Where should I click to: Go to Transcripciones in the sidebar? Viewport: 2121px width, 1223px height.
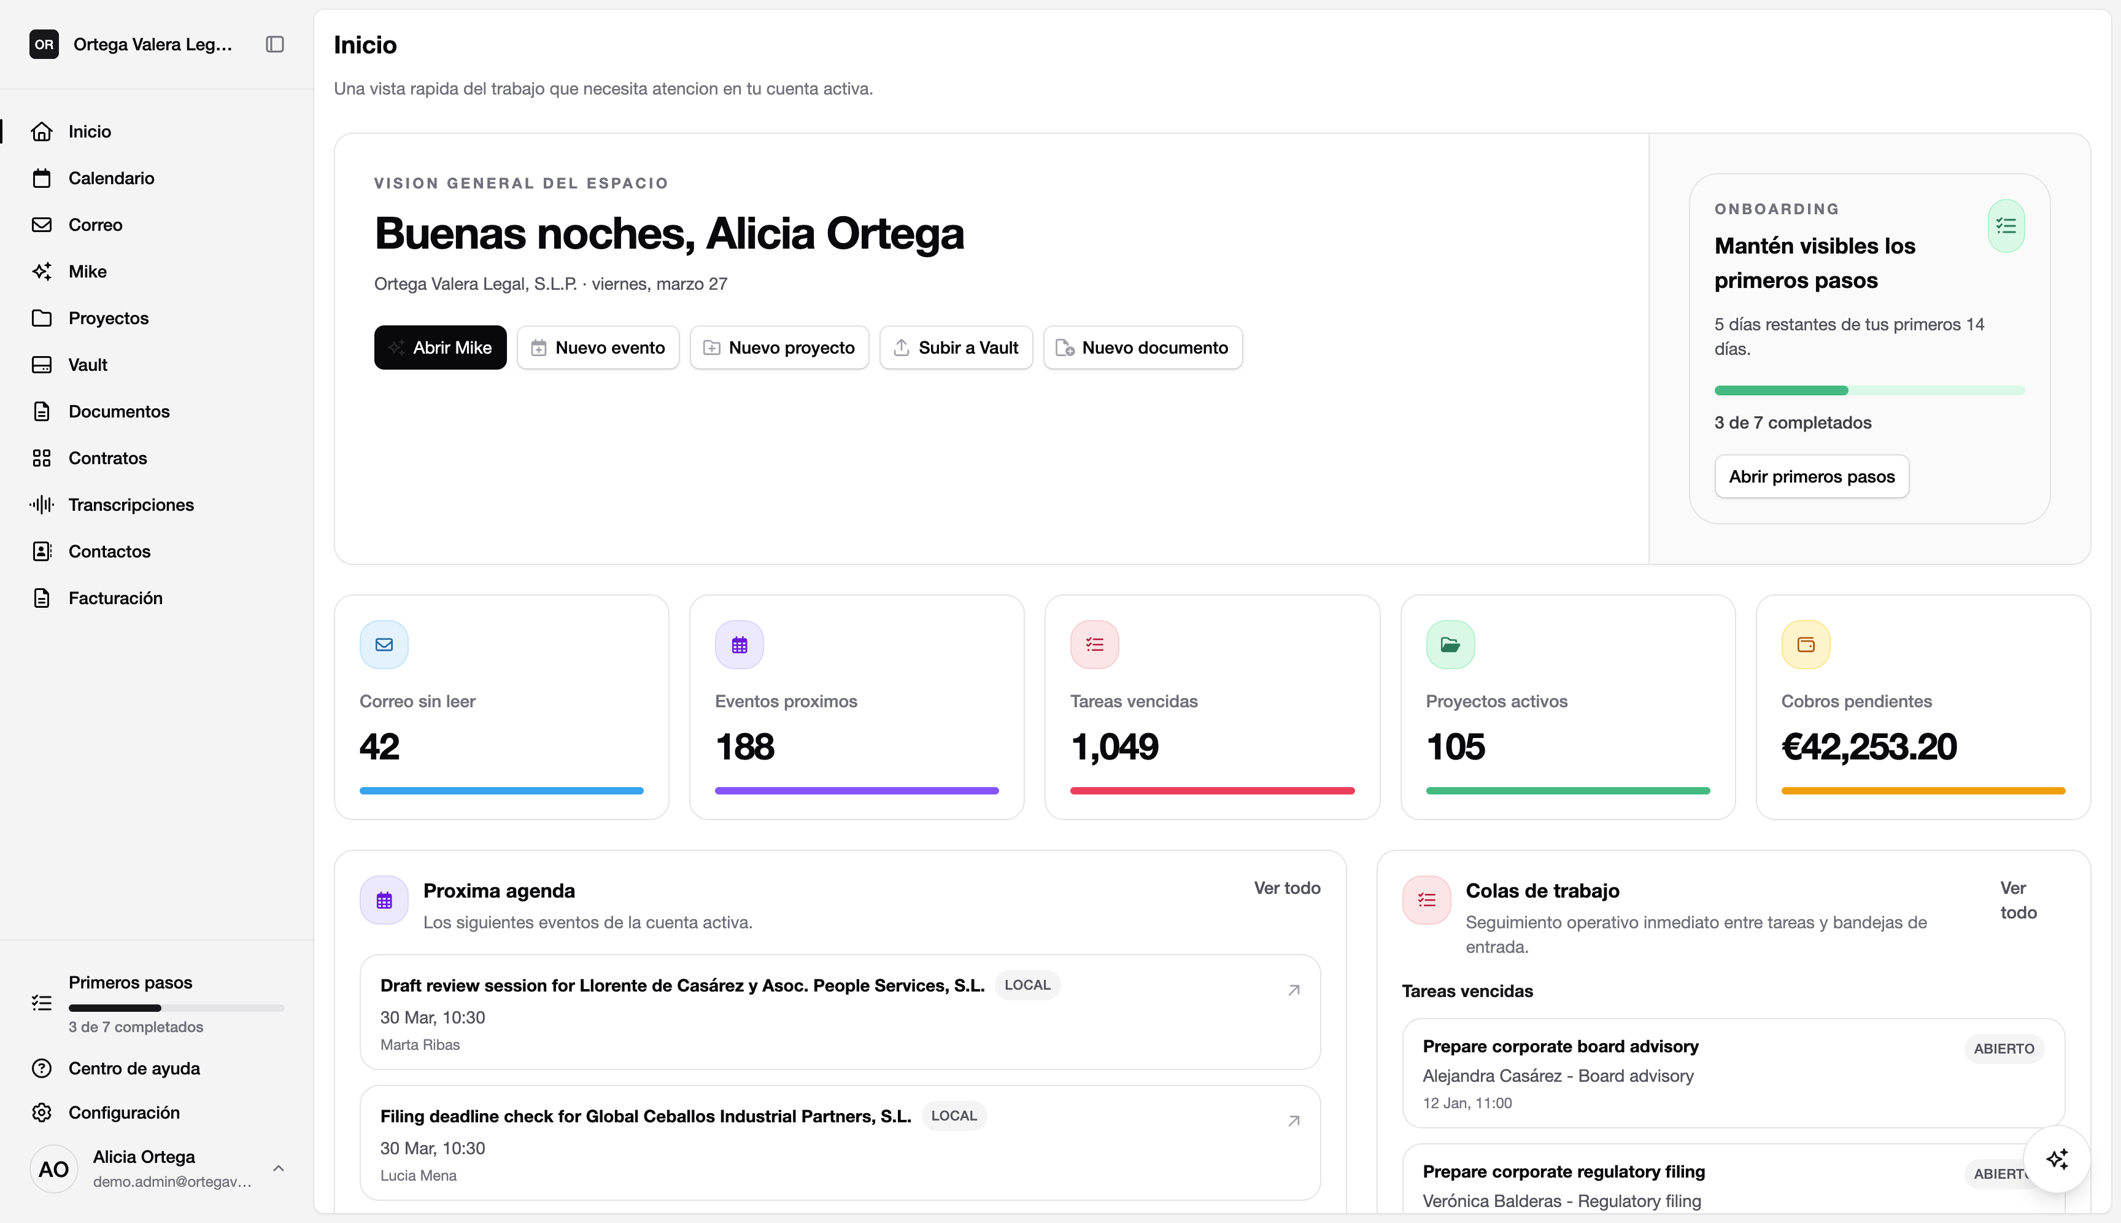point(131,505)
